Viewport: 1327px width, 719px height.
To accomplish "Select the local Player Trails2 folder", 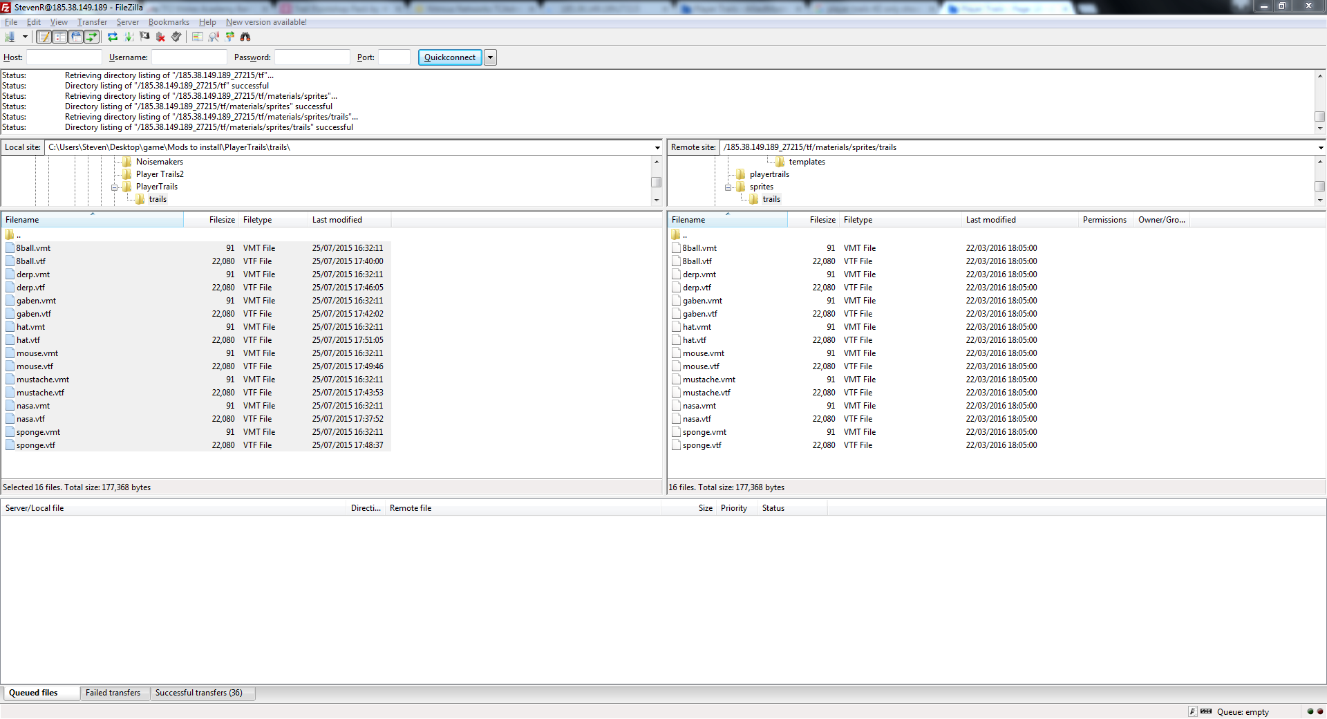I will [x=160, y=174].
